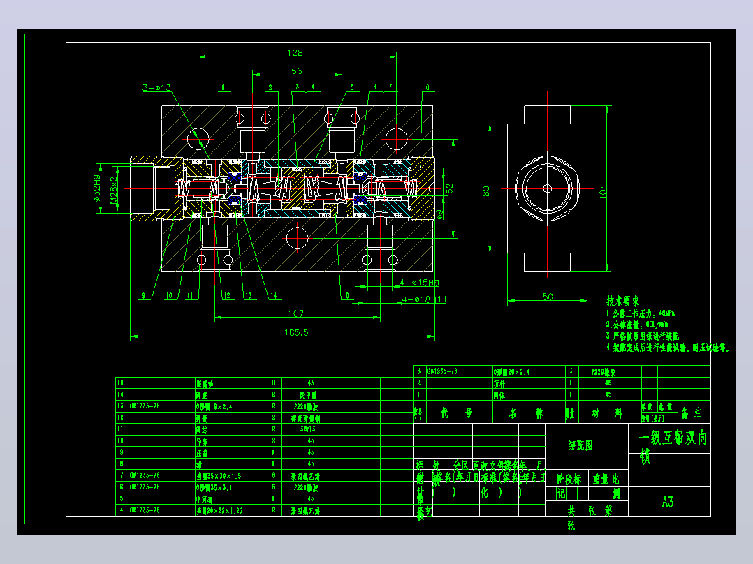Screen dimensions: 753x564
Task: Select part balloon number 16
Action: pos(345,296)
